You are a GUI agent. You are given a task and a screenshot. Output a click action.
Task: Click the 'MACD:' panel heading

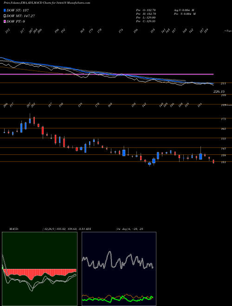pos(13,229)
